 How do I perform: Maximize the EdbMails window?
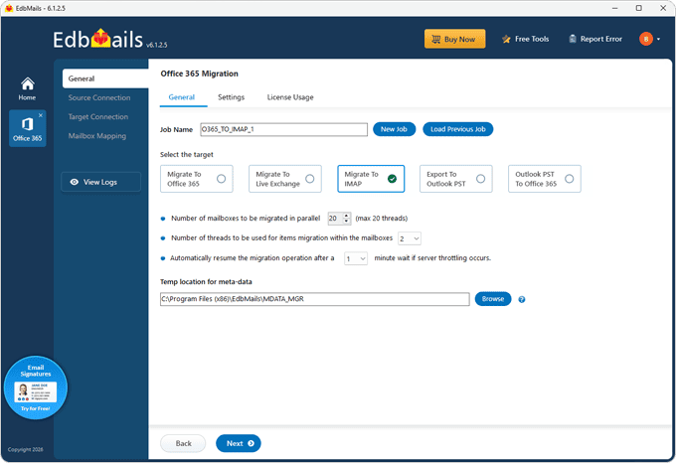(x=639, y=8)
